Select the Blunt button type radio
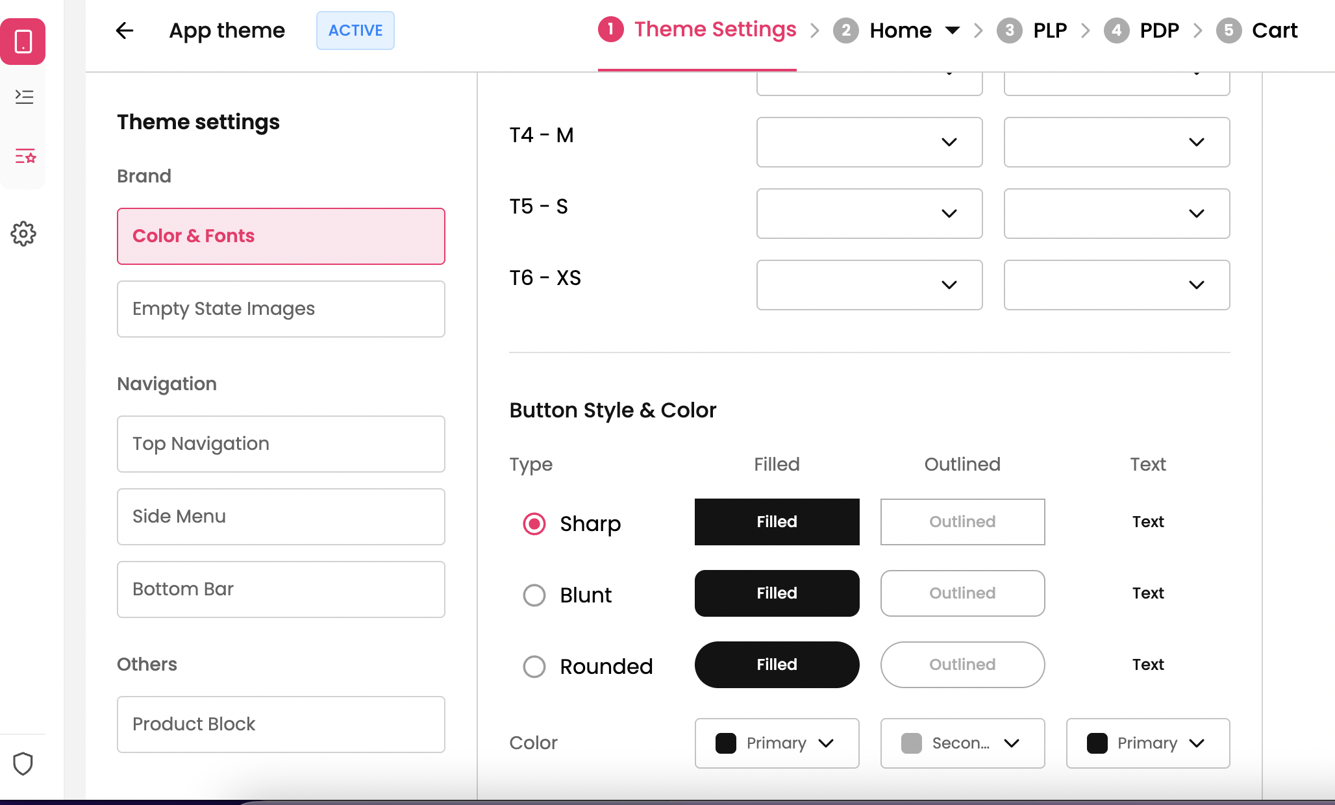Screen dimensions: 1335x805 (x=534, y=595)
